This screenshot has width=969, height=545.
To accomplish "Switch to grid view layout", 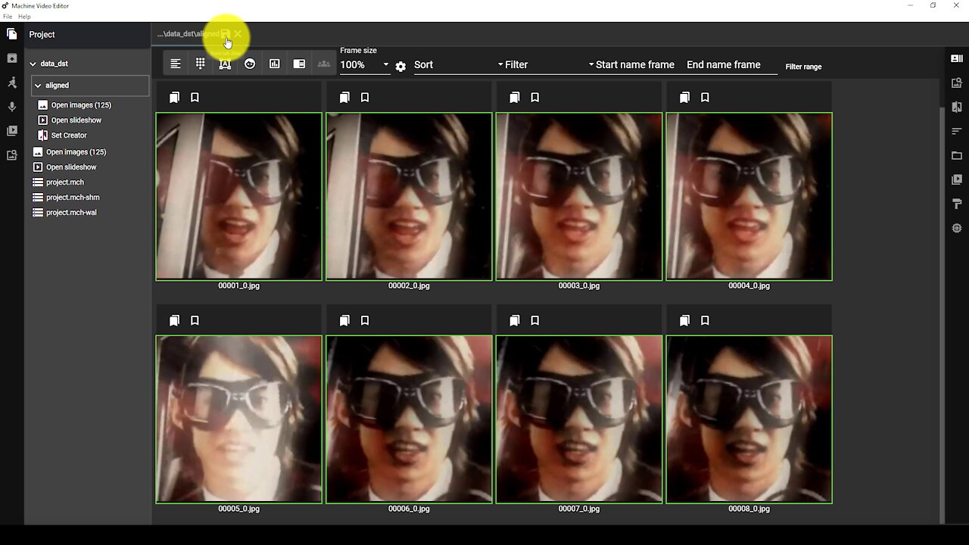I will [x=200, y=64].
